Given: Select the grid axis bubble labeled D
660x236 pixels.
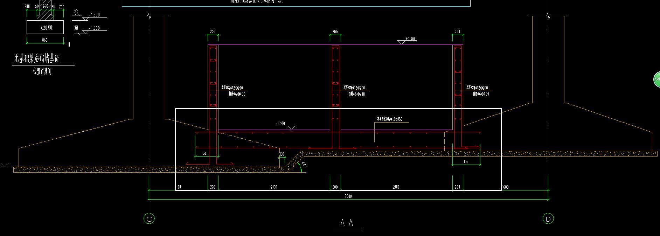Looking at the screenshot, I should click(x=548, y=219).
